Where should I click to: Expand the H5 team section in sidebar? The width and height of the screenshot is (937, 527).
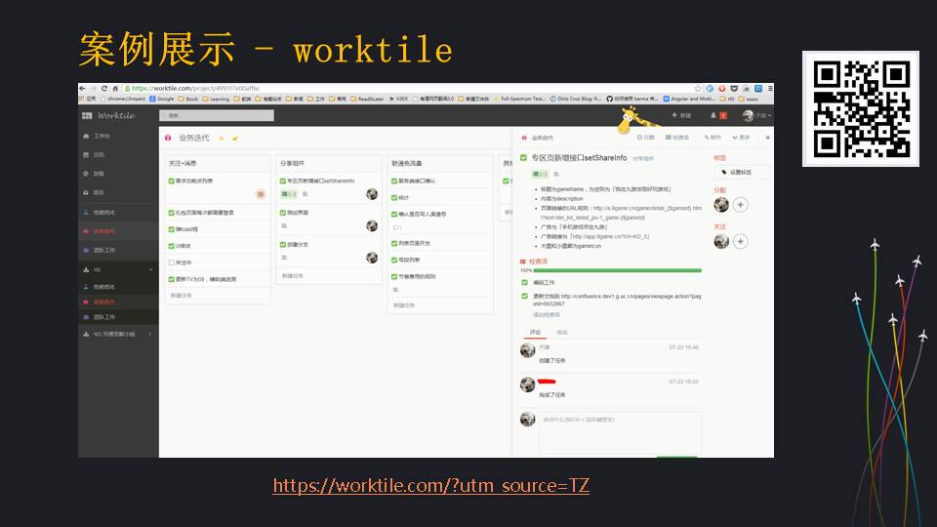pyautogui.click(x=150, y=269)
